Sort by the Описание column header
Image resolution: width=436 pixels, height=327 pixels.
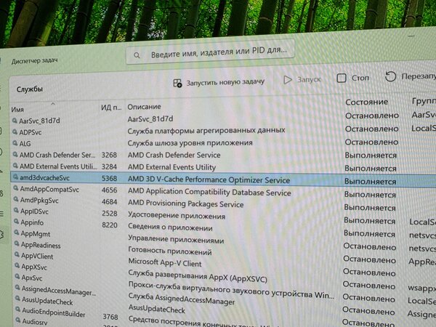[x=144, y=107]
